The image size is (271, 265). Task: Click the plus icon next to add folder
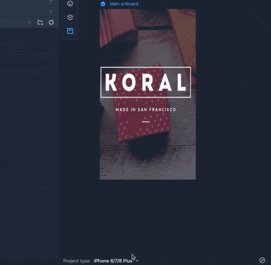pyautogui.click(x=30, y=22)
